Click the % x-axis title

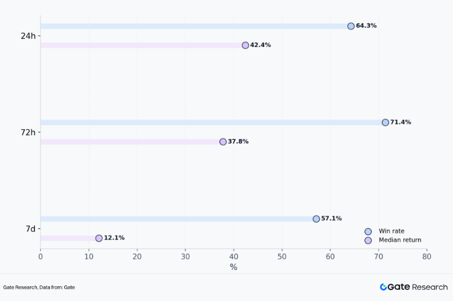coord(233,267)
